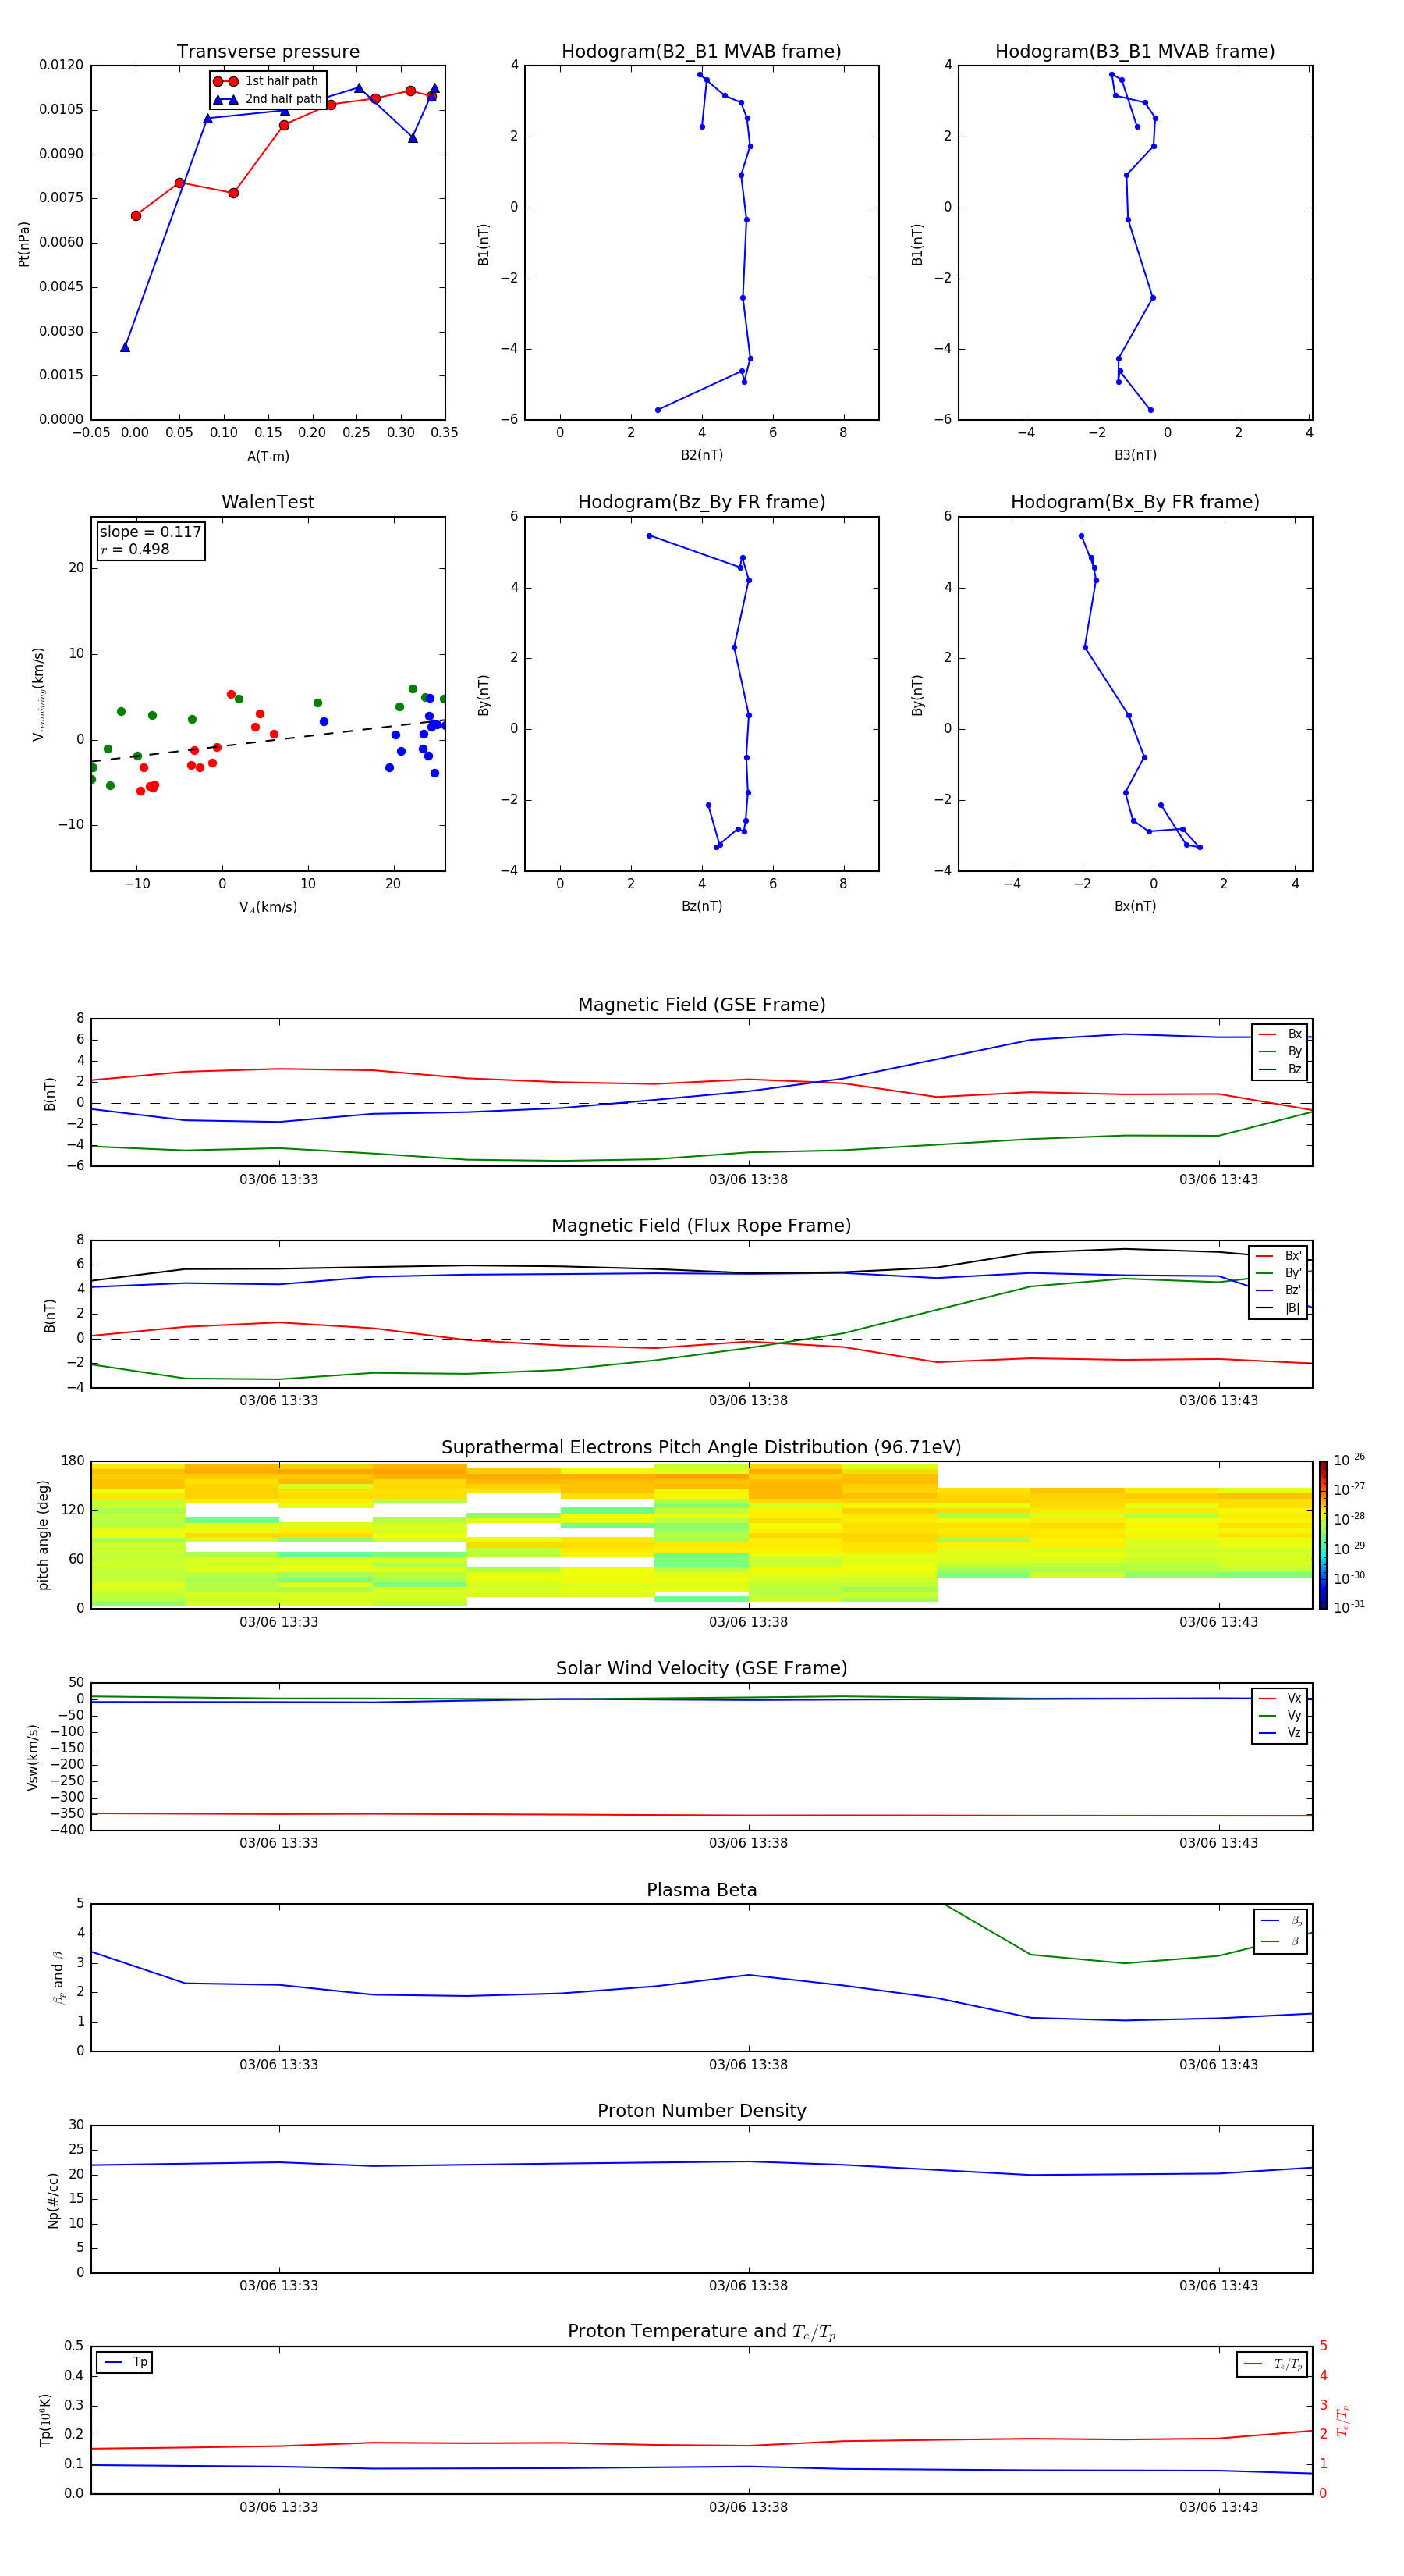Click the "WalenTest" chart title

[268, 502]
